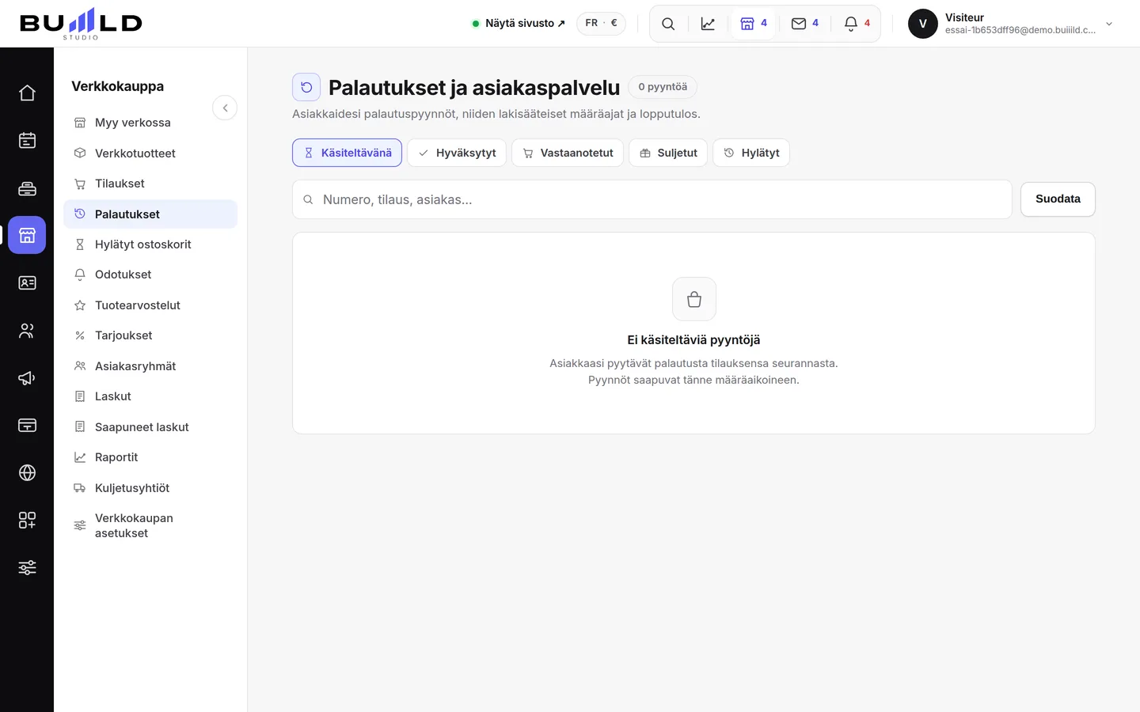
Task: Open Kuljetusyhtiöt in the sidebar
Action: coord(150,488)
